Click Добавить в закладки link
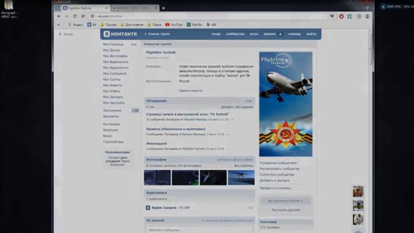This screenshot has width=414, height=233. tap(275, 181)
